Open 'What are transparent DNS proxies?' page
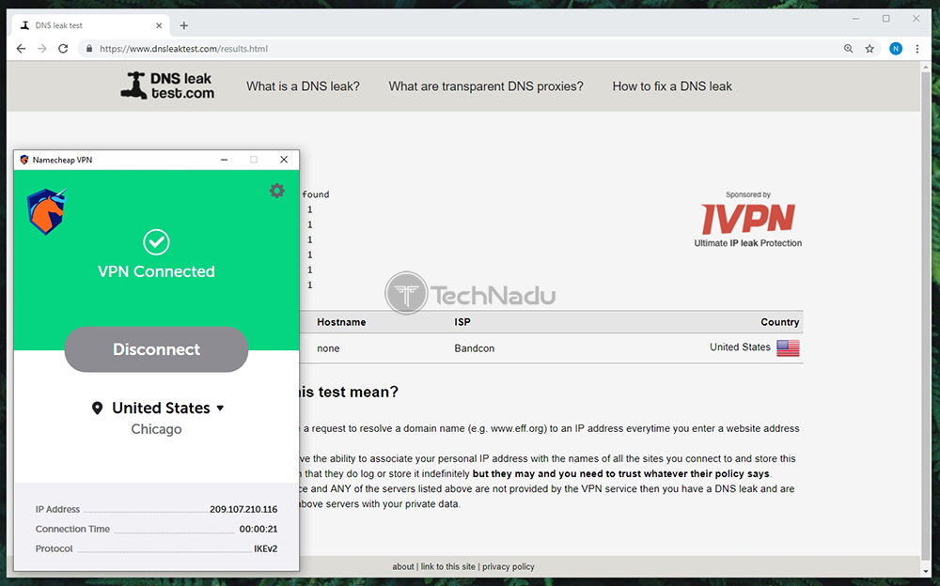Image resolution: width=940 pixels, height=586 pixels. point(486,86)
